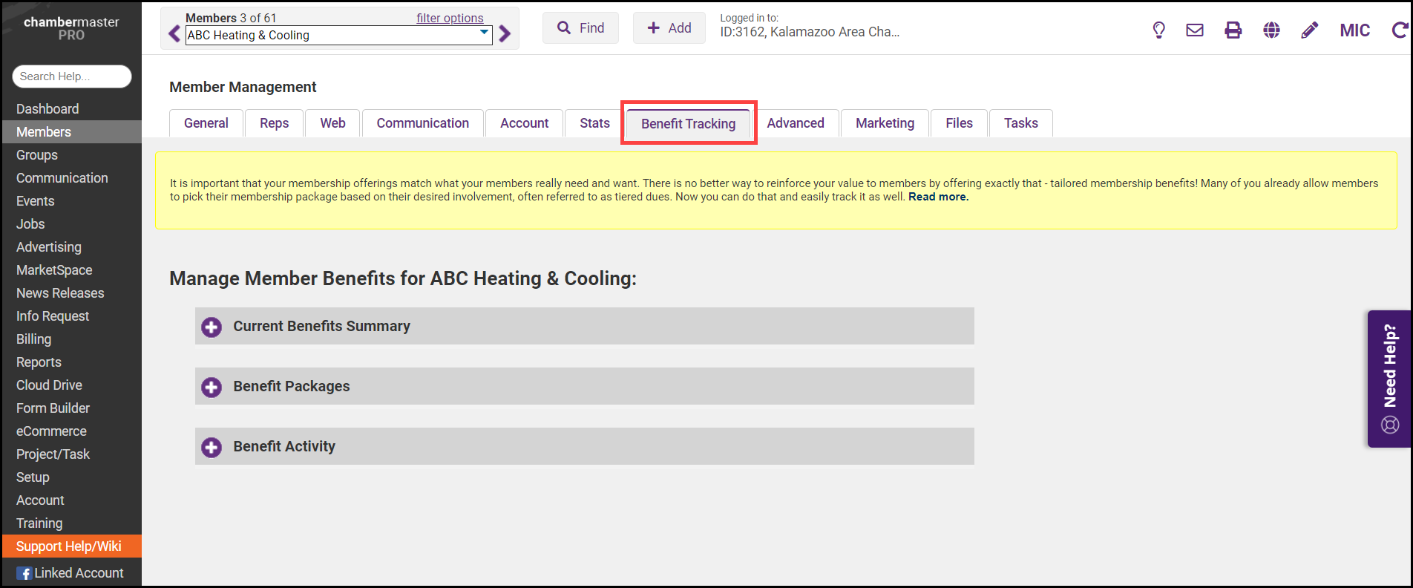This screenshot has height=588, width=1413.
Task: Click the lightbulb icon in top toolbar
Action: coord(1158,30)
